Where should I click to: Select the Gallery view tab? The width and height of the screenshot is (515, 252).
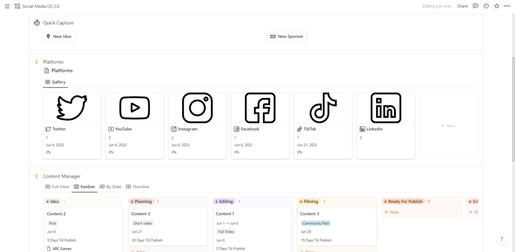[x=55, y=82]
